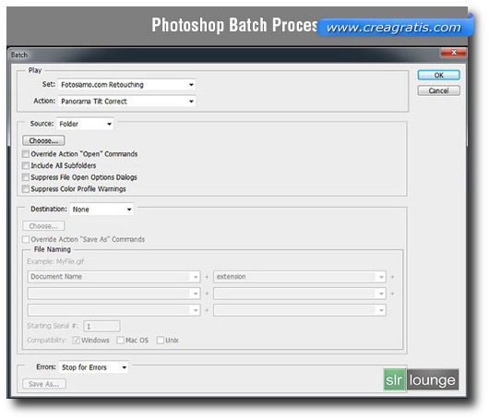Enable Mac OS compatibility checkbox
The width and height of the screenshot is (489, 420).
[120, 340]
